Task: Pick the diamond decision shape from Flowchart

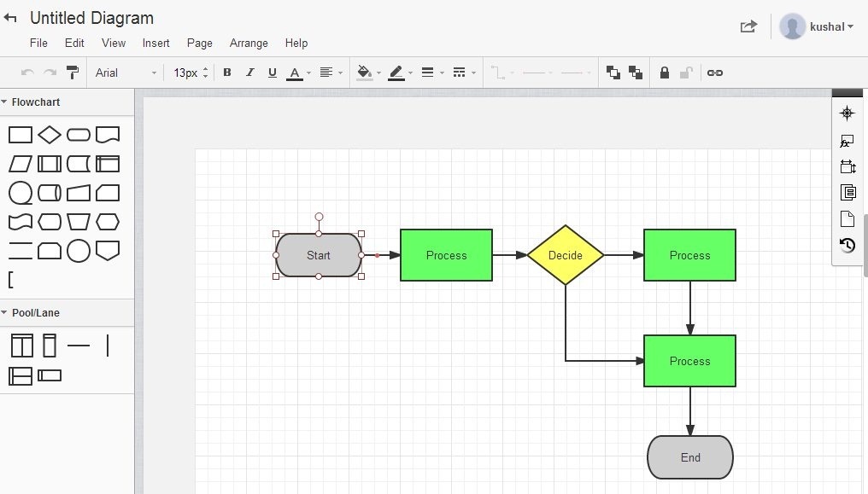Action: point(50,134)
